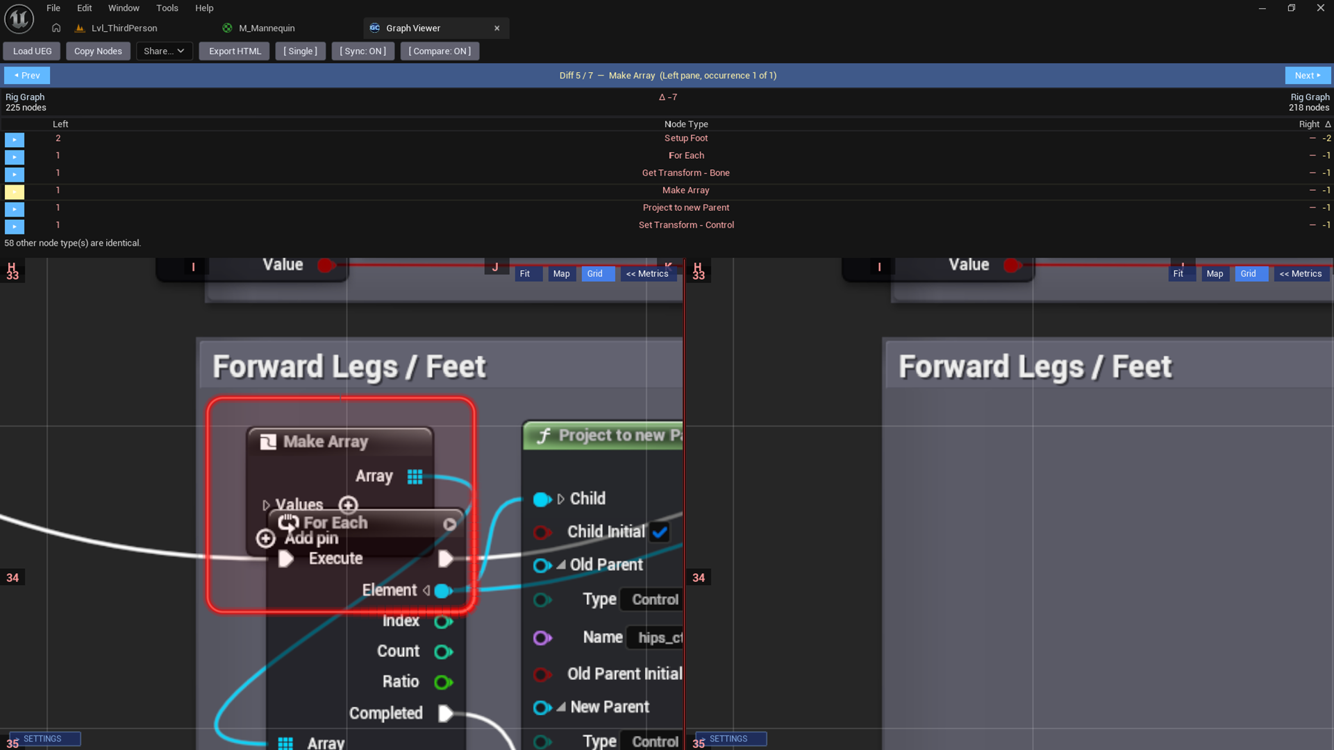Toggle the Sync: ON button
The width and height of the screenshot is (1334, 750).
362,51
